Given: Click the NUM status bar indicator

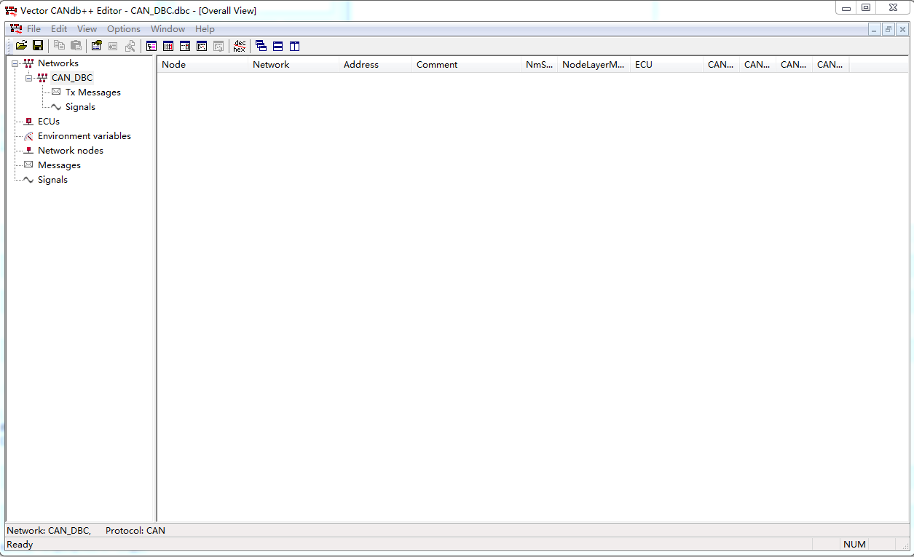Looking at the screenshot, I should pos(854,545).
